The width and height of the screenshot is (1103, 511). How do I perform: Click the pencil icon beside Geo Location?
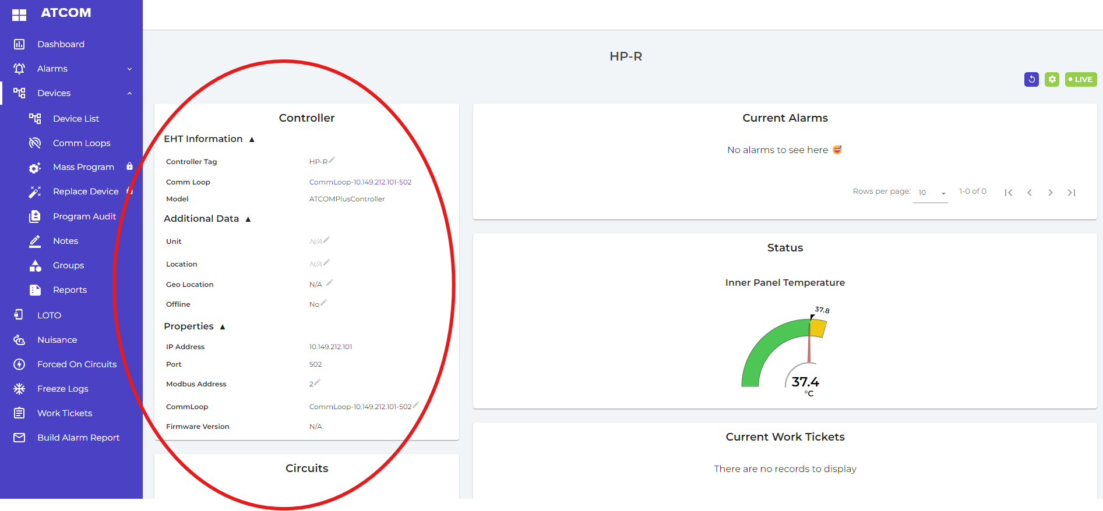(329, 283)
